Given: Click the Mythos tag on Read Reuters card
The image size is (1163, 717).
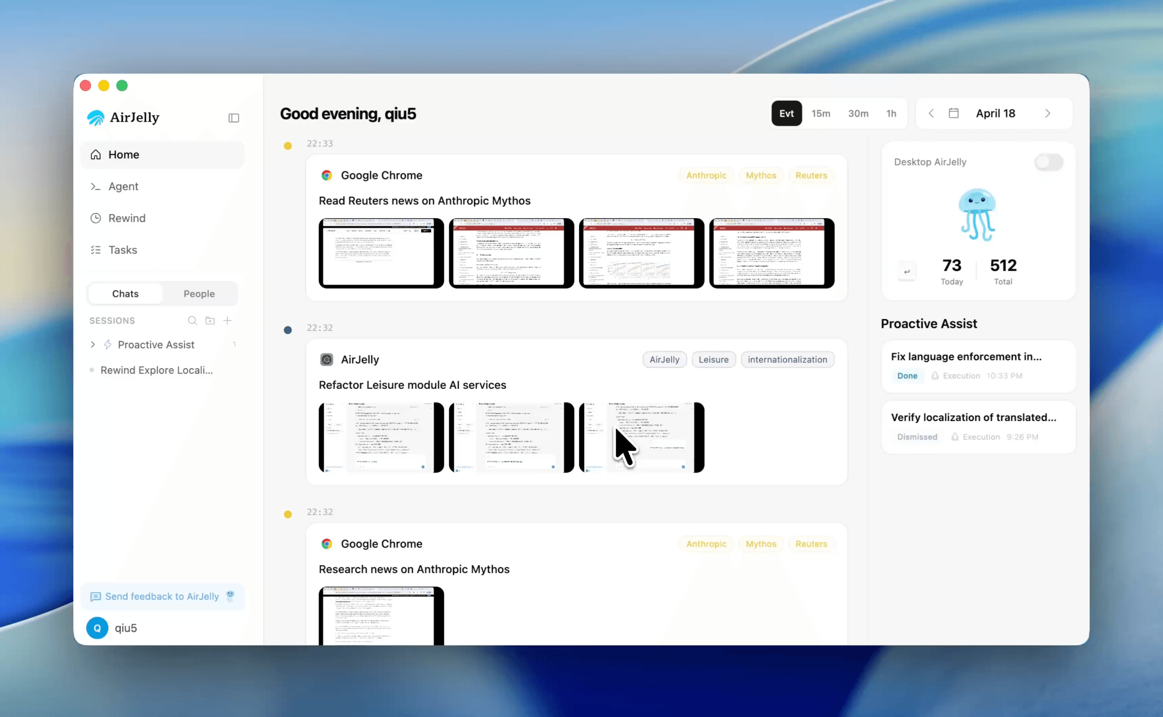Looking at the screenshot, I should (x=761, y=175).
